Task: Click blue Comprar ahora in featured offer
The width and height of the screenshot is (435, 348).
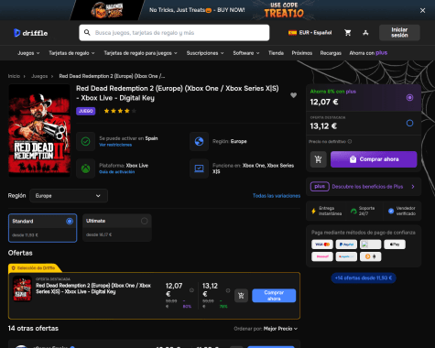Action: (x=274, y=296)
